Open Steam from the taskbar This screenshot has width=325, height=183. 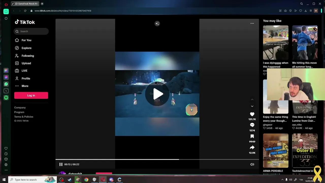[x=70, y=180]
